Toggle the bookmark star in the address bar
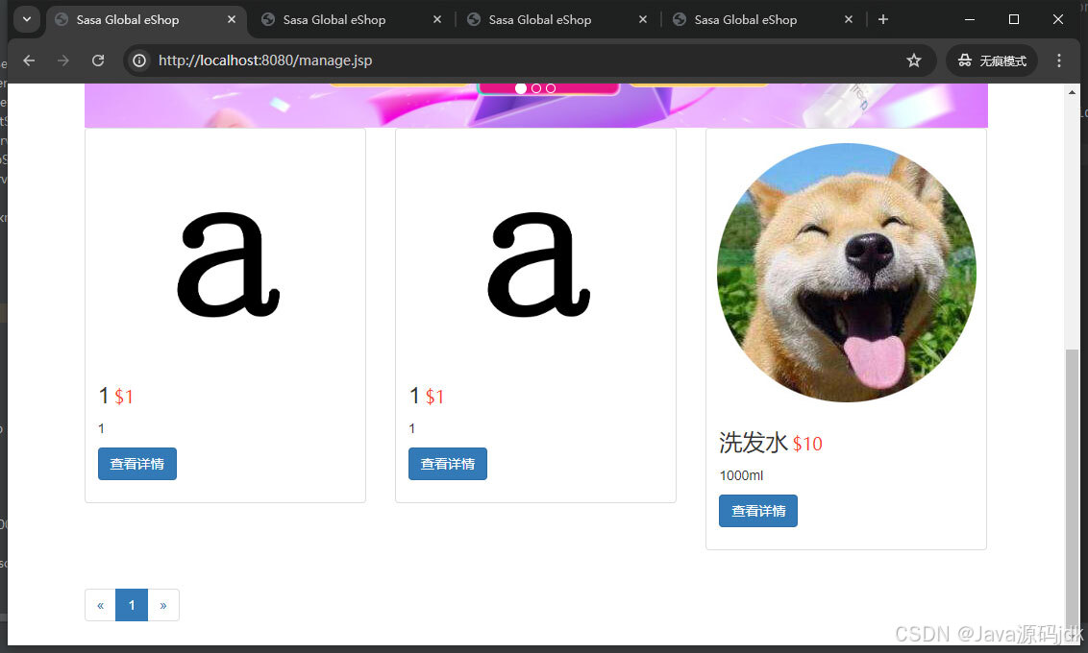Viewport: 1088px width, 653px height. 913,60
